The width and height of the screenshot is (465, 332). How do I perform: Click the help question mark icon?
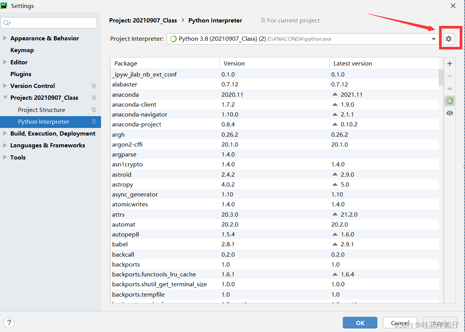pyautogui.click(x=9, y=322)
